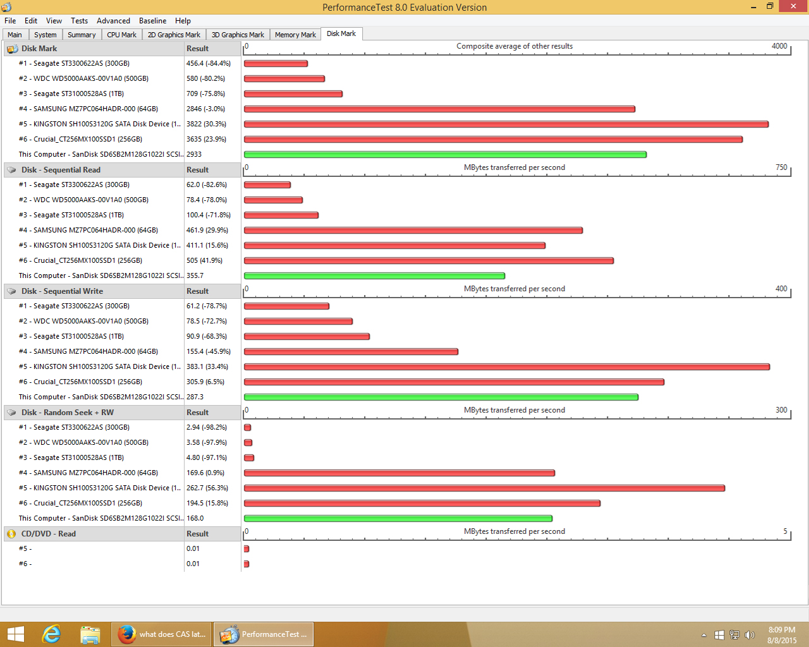Viewport: 809px width, 647px height.
Task: Switch to the Firefox taskbar window
Action: click(x=161, y=634)
